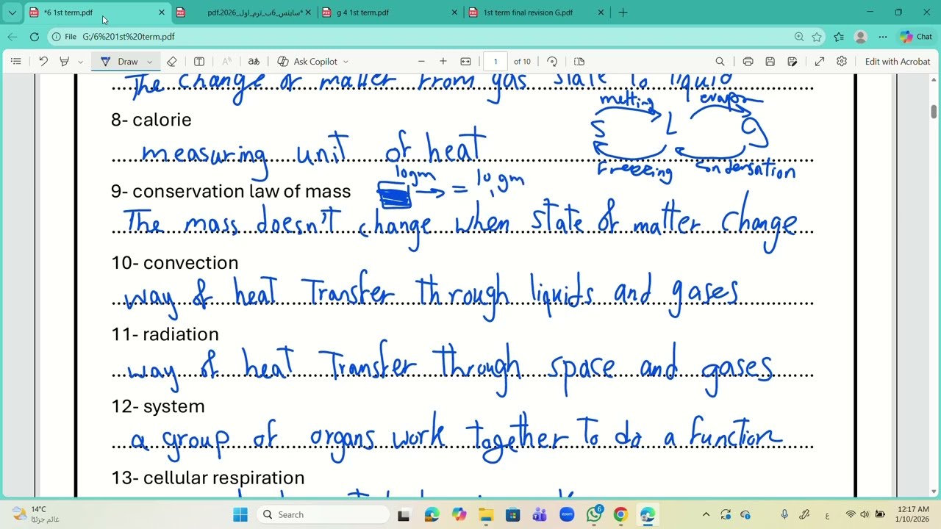This screenshot has width=941, height=529.
Task: Switch to the Arabic-titled pdf.2026 tab
Action: (245, 12)
